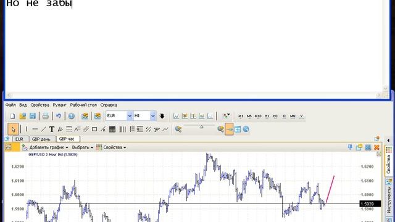Viewport: 395px width, 222px height.
Task: Select the parallel channel lines tool
Action: [86, 129]
